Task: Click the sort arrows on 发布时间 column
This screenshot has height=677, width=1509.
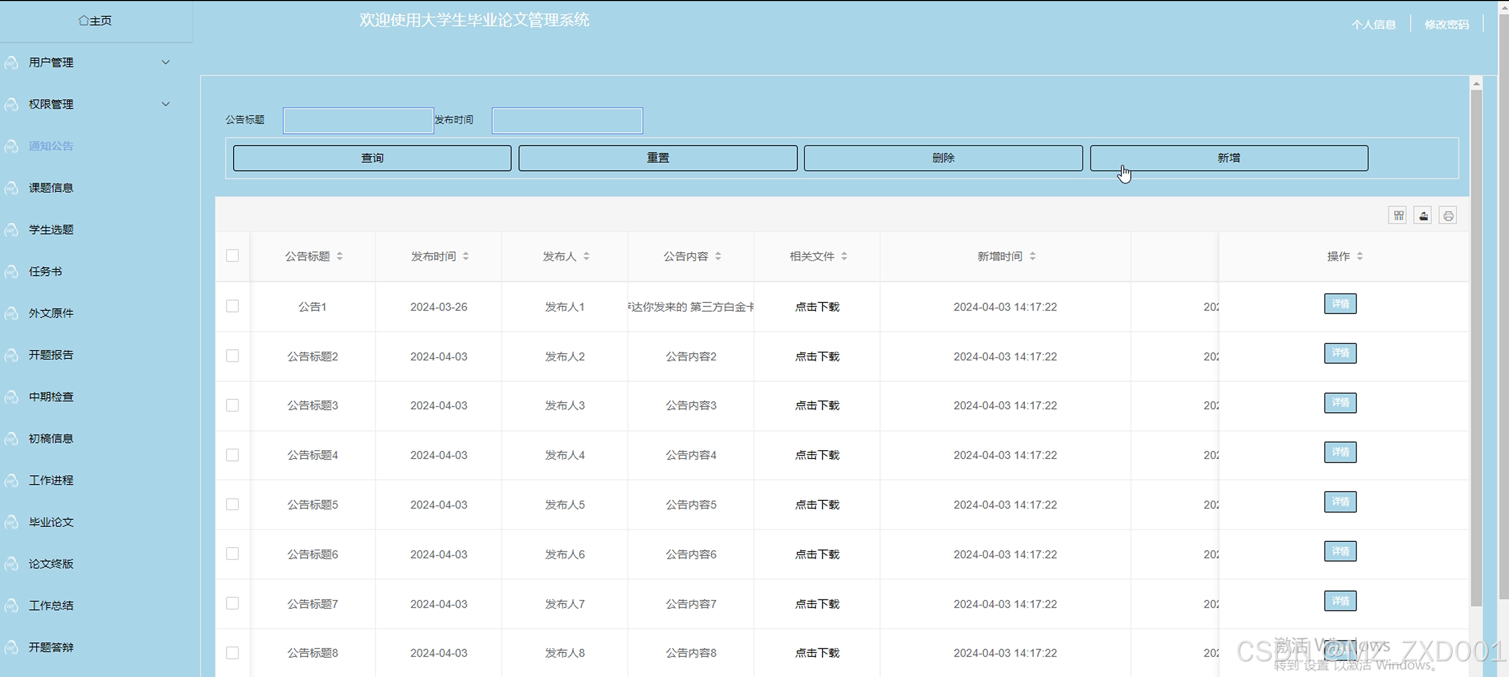Action: pyautogui.click(x=466, y=256)
